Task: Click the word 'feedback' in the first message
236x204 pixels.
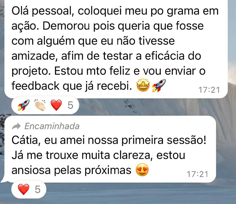Action: 35,86
